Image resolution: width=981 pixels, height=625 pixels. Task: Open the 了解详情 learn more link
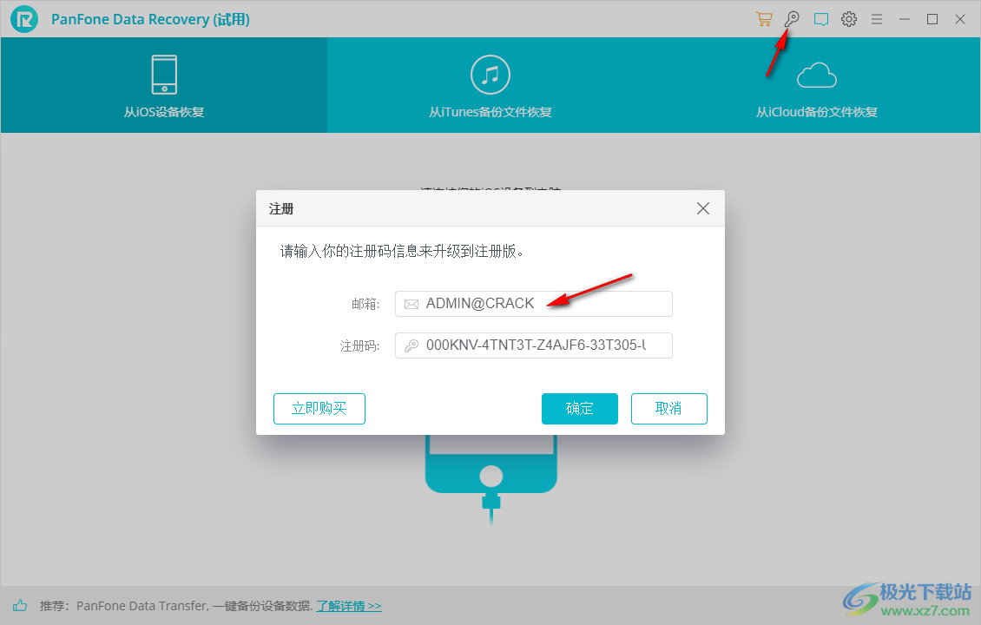(x=348, y=606)
